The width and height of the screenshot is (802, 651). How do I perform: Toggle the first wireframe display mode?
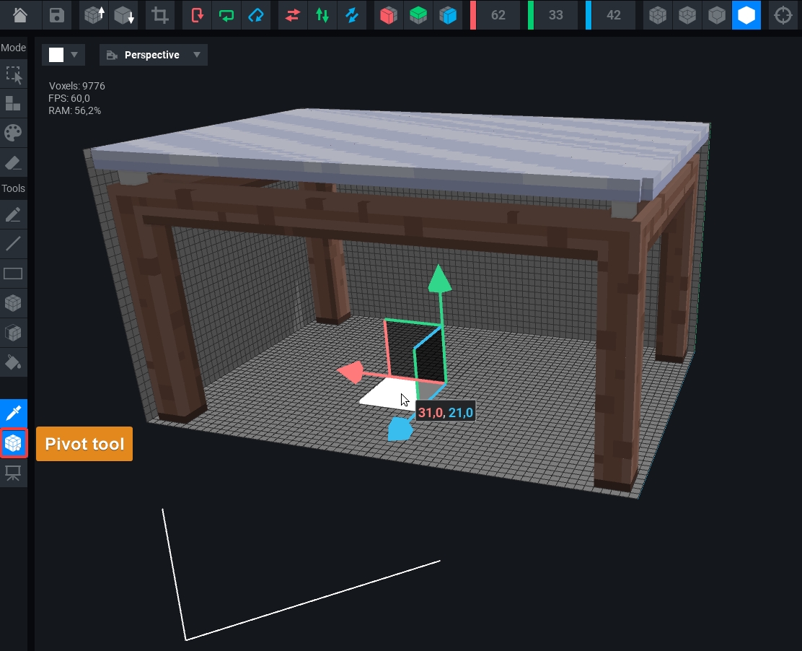[x=657, y=15]
